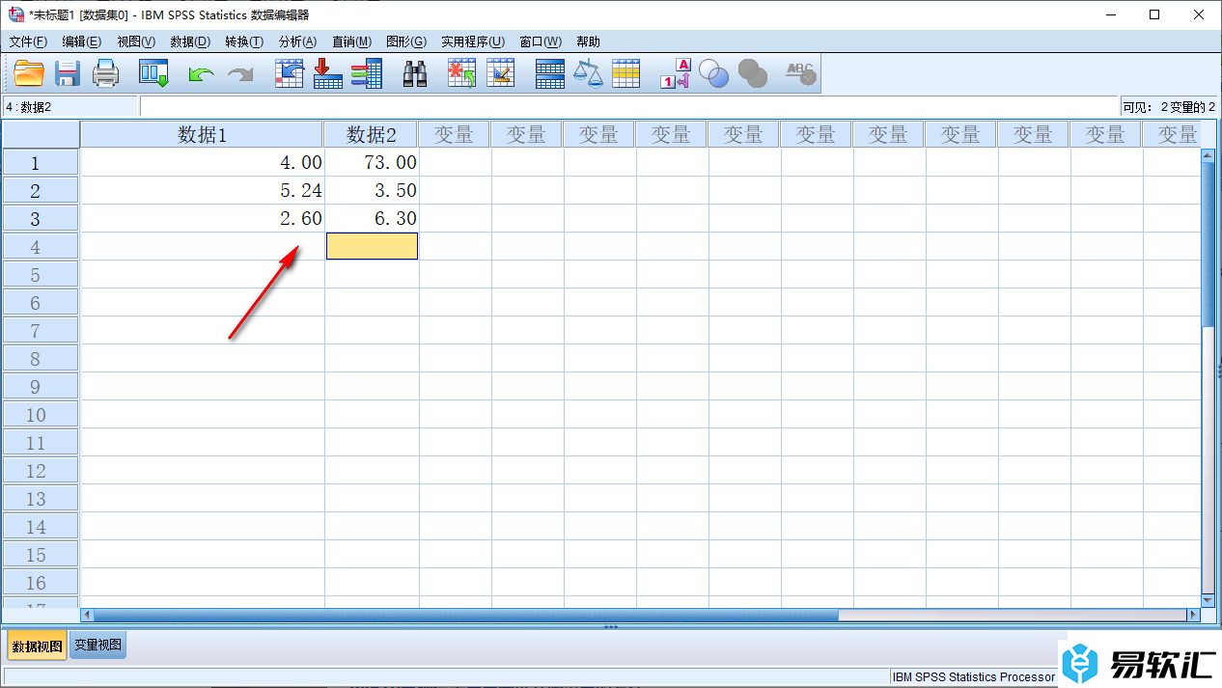Open the 数据(D) menu
The height and width of the screenshot is (688, 1222).
coord(190,41)
